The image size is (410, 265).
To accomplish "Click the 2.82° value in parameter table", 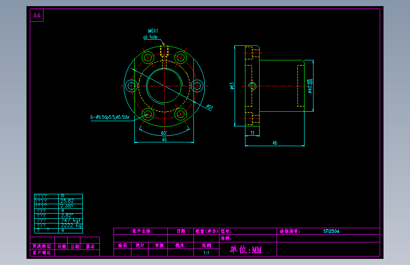I will tap(67, 215).
